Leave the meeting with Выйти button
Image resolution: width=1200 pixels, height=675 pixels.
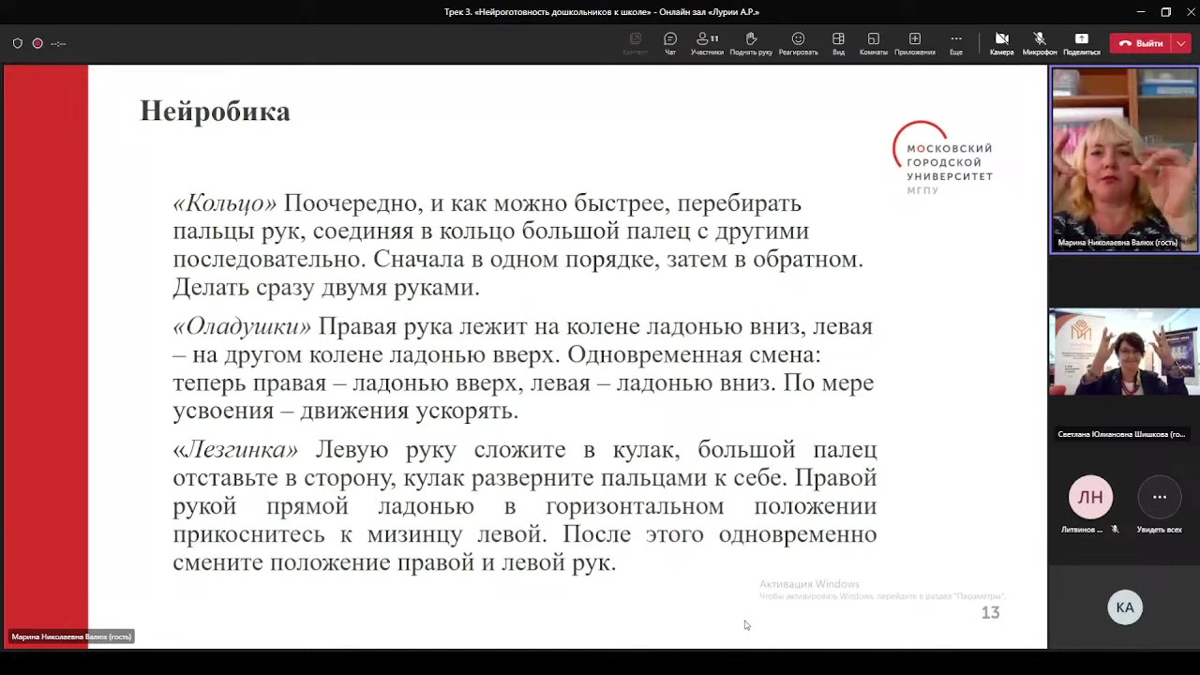[1140, 43]
